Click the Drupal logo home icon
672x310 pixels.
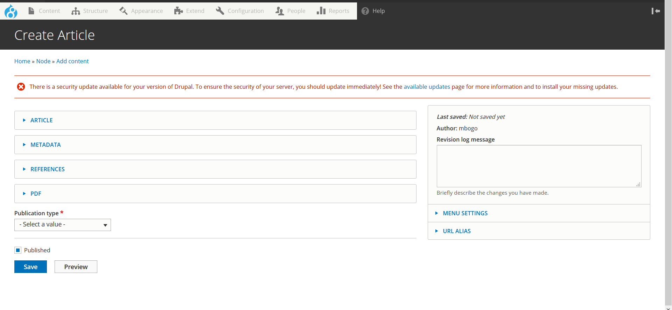coord(11,11)
